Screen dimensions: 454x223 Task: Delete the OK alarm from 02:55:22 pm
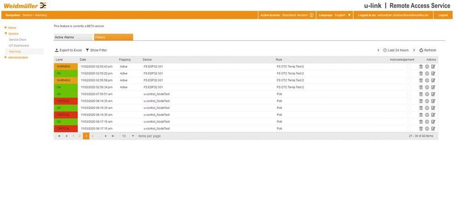[x=421, y=74]
